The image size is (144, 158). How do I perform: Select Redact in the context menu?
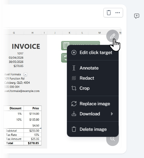click(x=93, y=78)
